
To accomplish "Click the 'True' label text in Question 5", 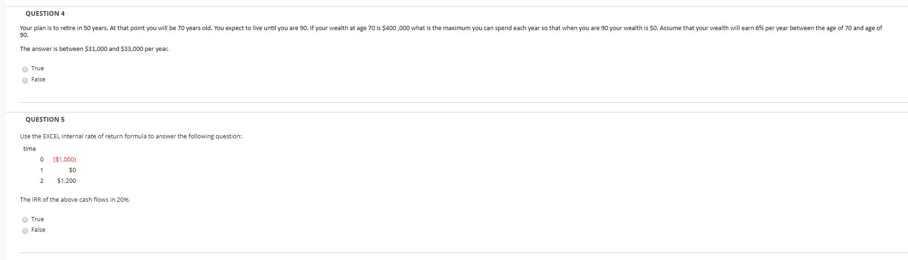I will pyautogui.click(x=38, y=219).
